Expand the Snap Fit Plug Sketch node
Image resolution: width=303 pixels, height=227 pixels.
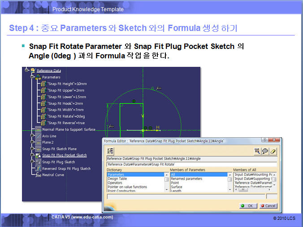33,162
